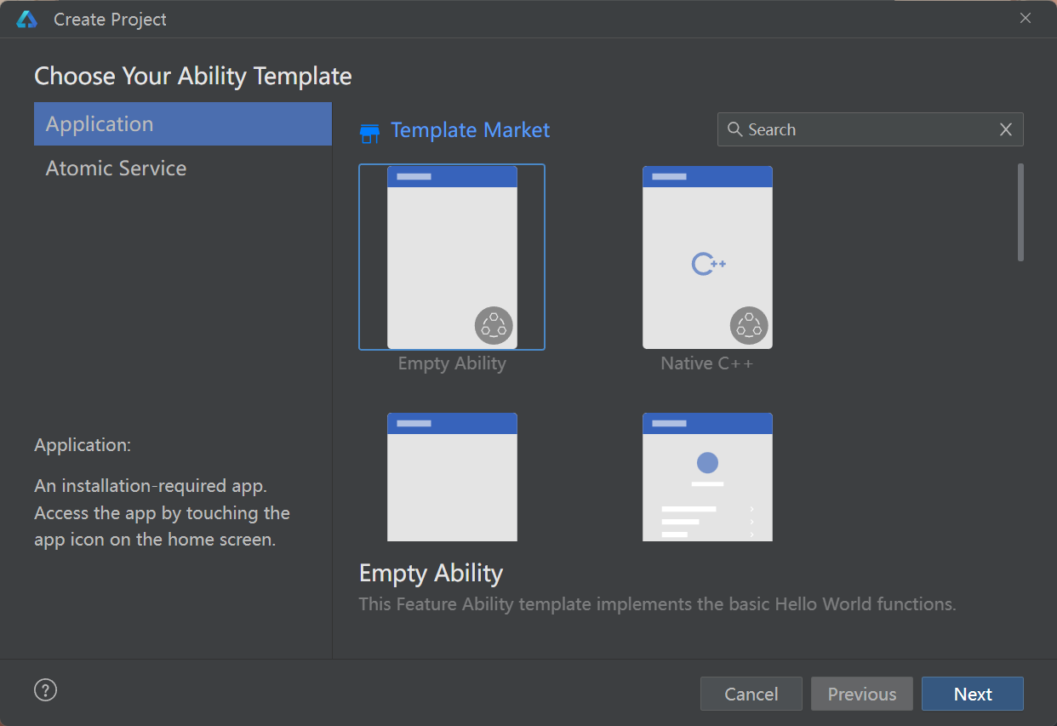Open help with the question mark icon

pyautogui.click(x=45, y=689)
